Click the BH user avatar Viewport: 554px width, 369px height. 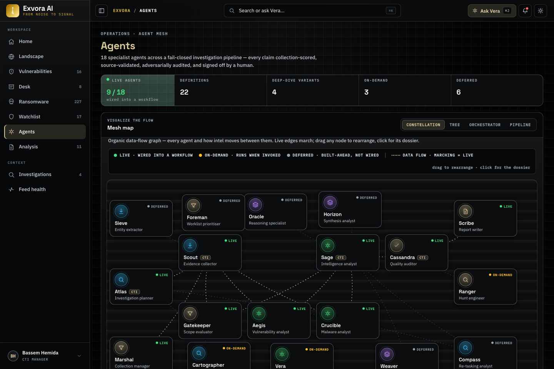pyautogui.click(x=13, y=356)
